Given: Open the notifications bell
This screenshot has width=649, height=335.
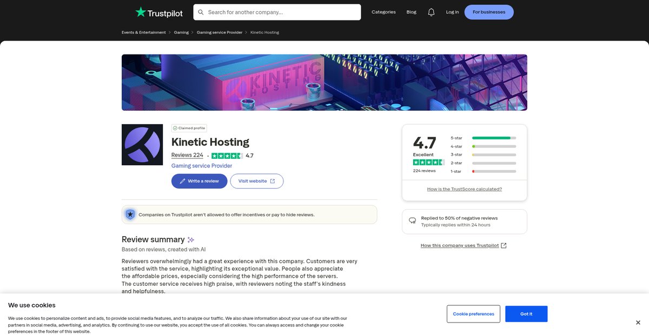Looking at the screenshot, I should click(x=431, y=12).
